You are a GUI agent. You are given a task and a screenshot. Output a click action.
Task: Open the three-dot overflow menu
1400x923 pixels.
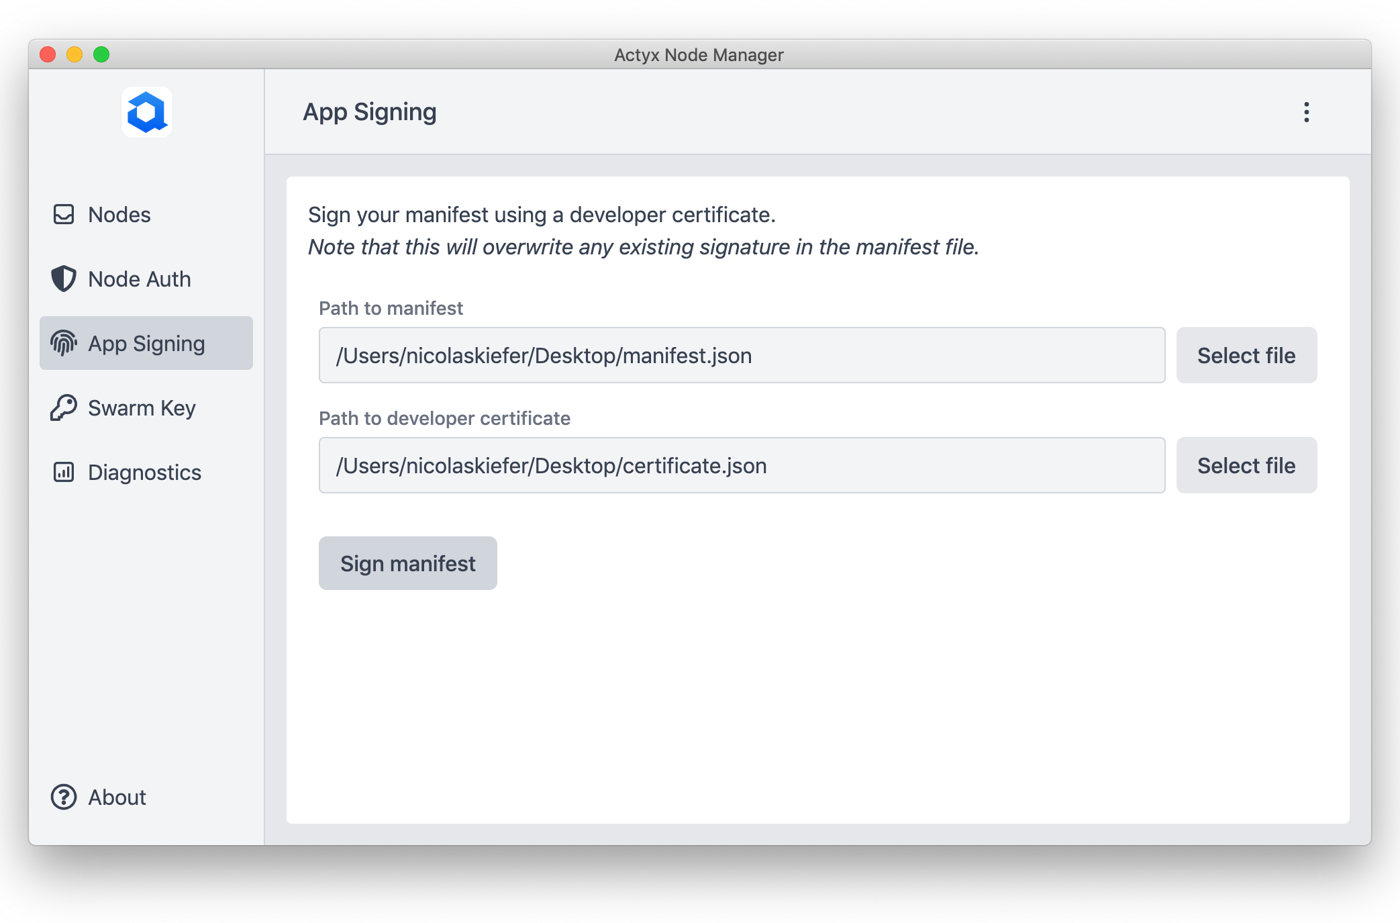[x=1306, y=112]
